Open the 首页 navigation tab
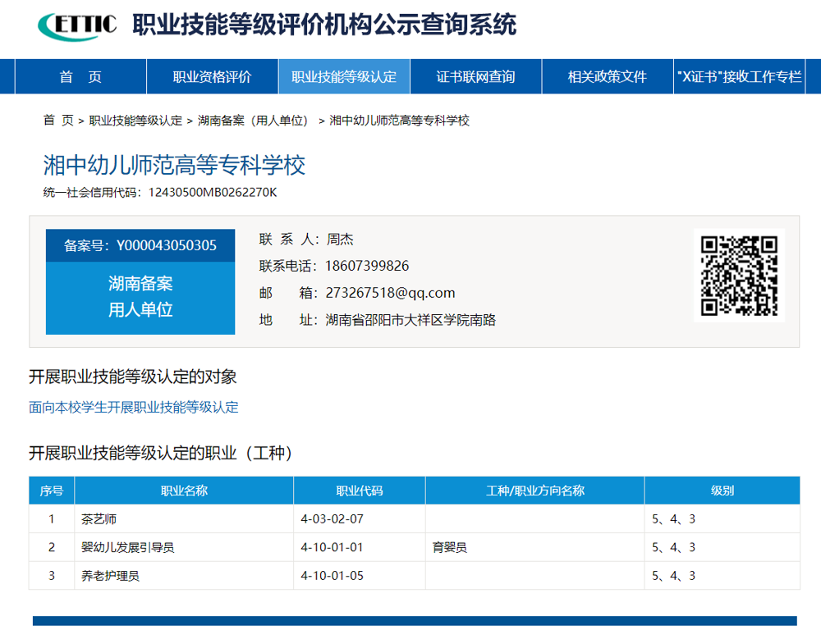 (80, 76)
